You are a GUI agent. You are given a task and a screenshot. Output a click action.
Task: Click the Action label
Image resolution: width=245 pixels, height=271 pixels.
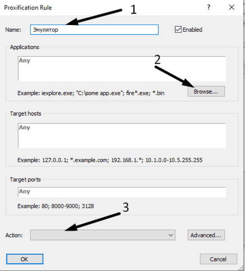pyautogui.click(x=14, y=235)
